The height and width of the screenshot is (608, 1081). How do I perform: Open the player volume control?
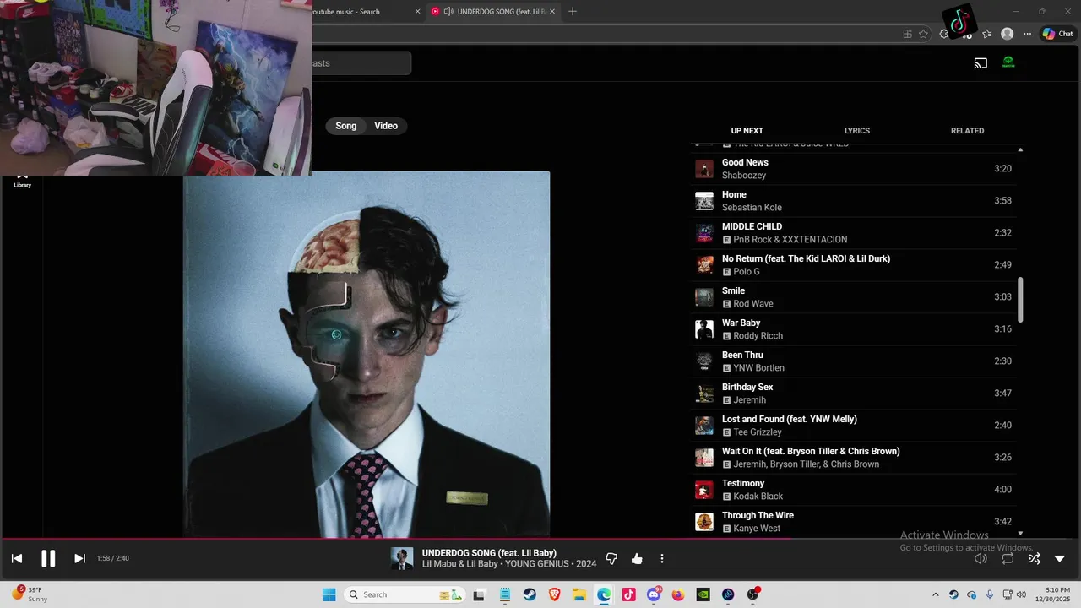pos(981,558)
